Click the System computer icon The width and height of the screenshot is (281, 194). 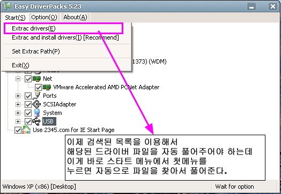click(x=37, y=113)
